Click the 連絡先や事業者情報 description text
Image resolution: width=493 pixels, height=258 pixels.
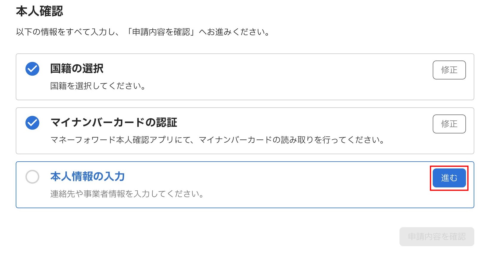tap(127, 194)
